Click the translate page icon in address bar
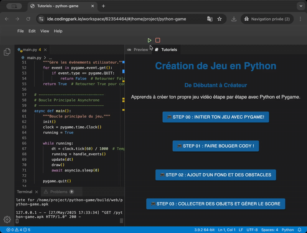Image resolution: width=307 pixels, height=233 pixels. coord(210,19)
